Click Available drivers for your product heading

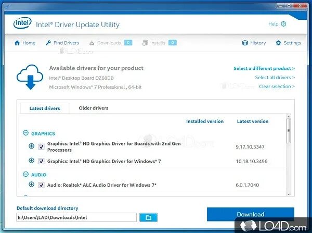point(96,68)
